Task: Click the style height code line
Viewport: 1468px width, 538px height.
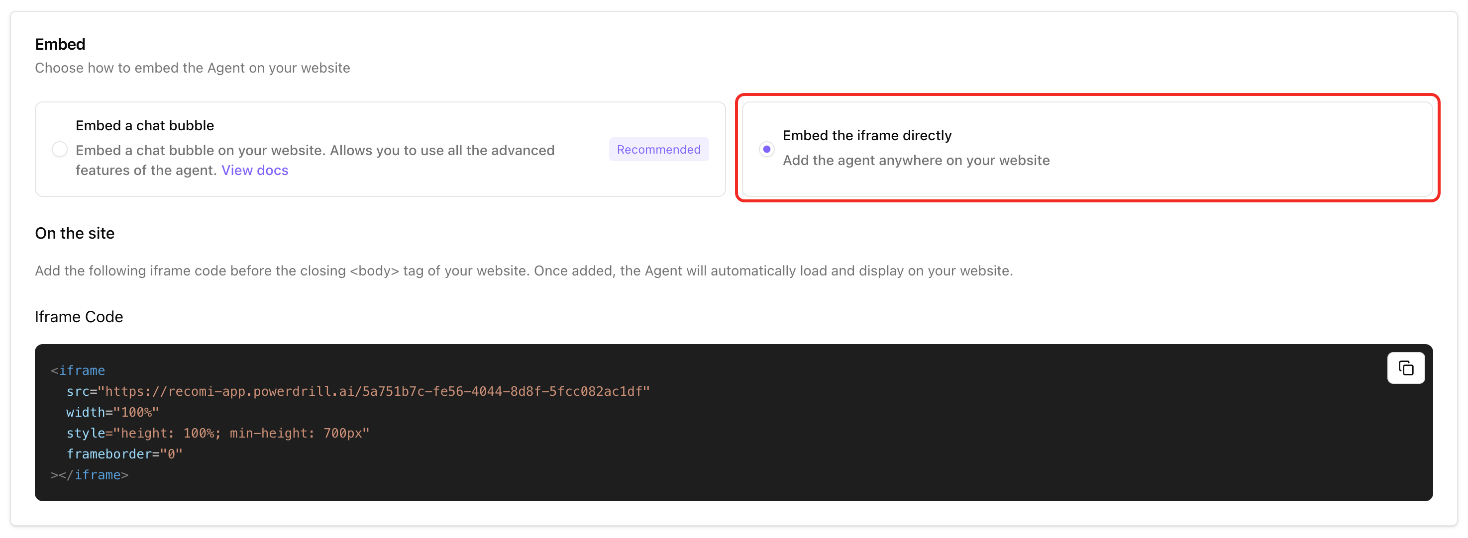Action: click(217, 433)
